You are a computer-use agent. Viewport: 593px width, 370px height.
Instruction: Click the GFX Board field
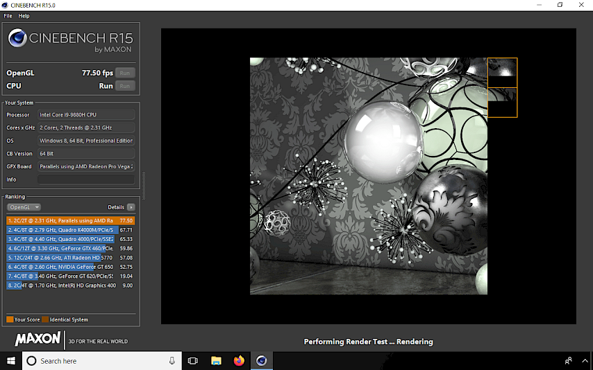pos(86,166)
